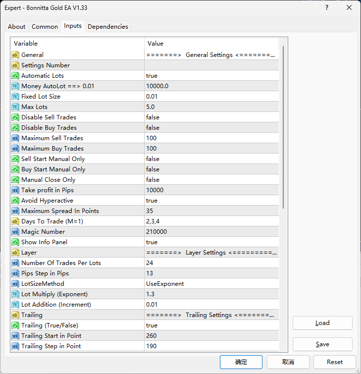Click the boolean icon beside Show Info Panel
Image resolution: width=361 pixels, height=374 pixels.
(x=15, y=242)
